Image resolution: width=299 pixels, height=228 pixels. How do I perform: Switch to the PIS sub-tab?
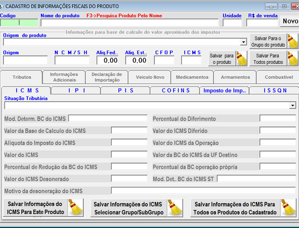click(x=125, y=90)
